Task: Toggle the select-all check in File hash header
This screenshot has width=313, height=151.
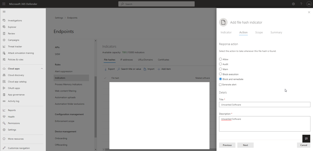Action: 105,78
